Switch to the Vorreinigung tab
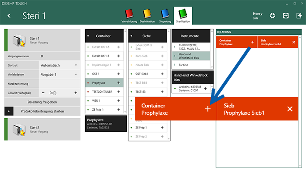 coord(129,16)
